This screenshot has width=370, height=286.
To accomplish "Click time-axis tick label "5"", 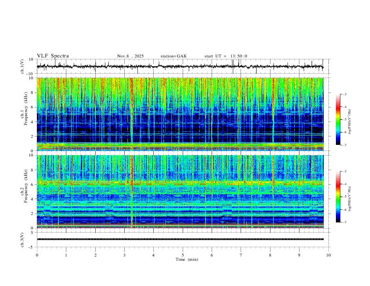I will coord(183,255).
